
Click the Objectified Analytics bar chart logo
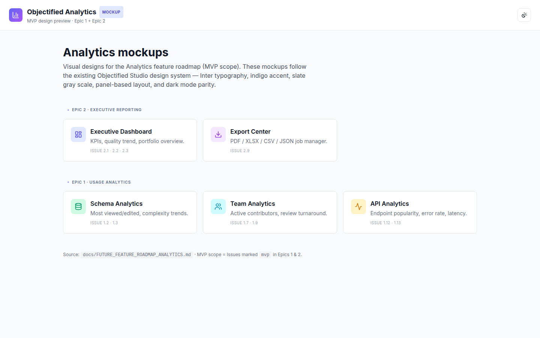pos(16,15)
